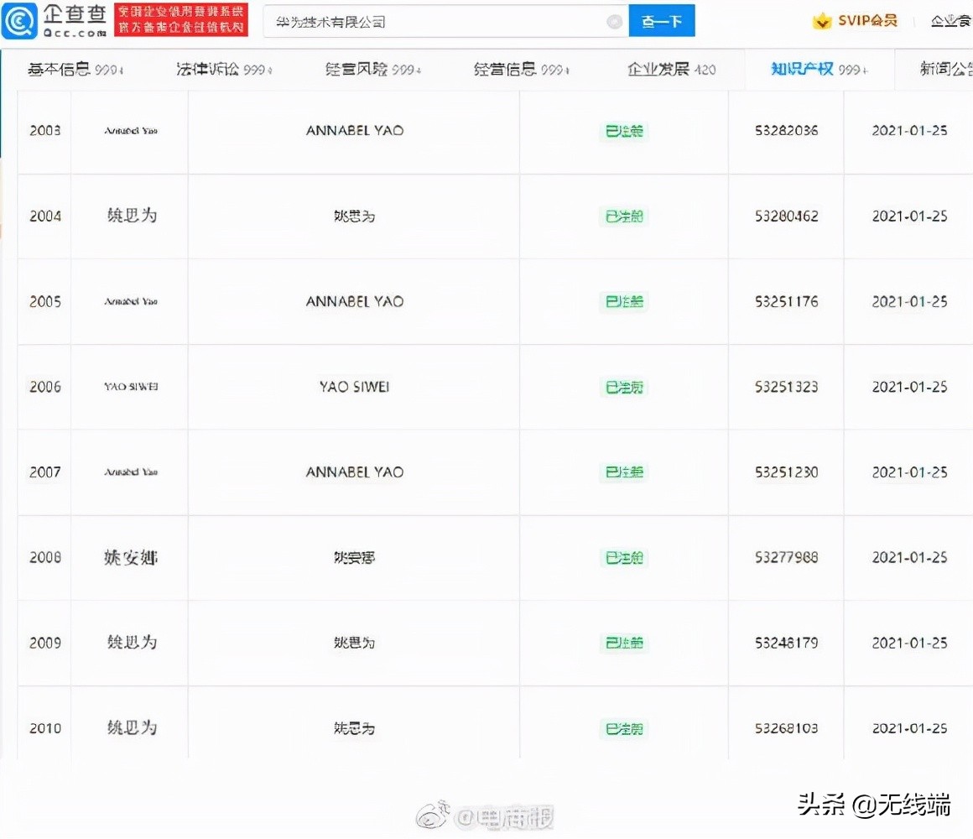Open the SVIP会员 link
This screenshot has width=973, height=839.
click(x=866, y=20)
